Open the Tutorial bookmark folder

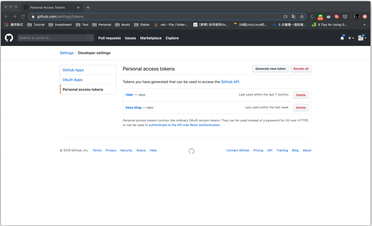pyautogui.click(x=36, y=25)
